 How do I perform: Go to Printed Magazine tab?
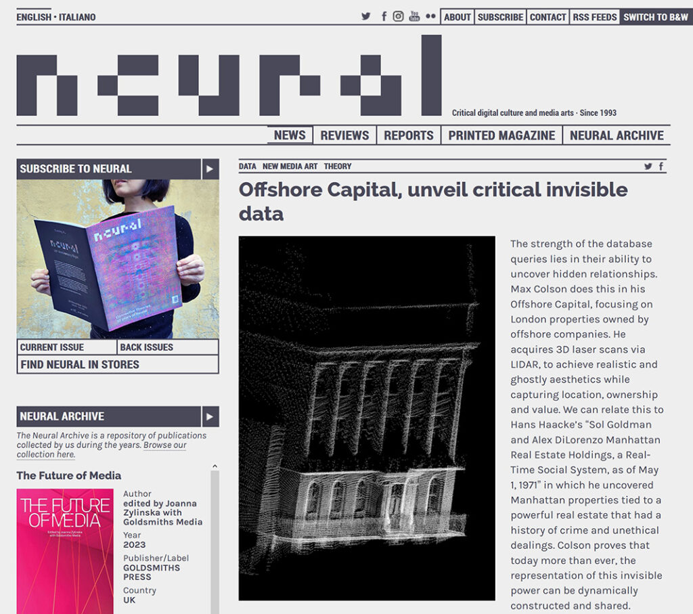point(501,135)
